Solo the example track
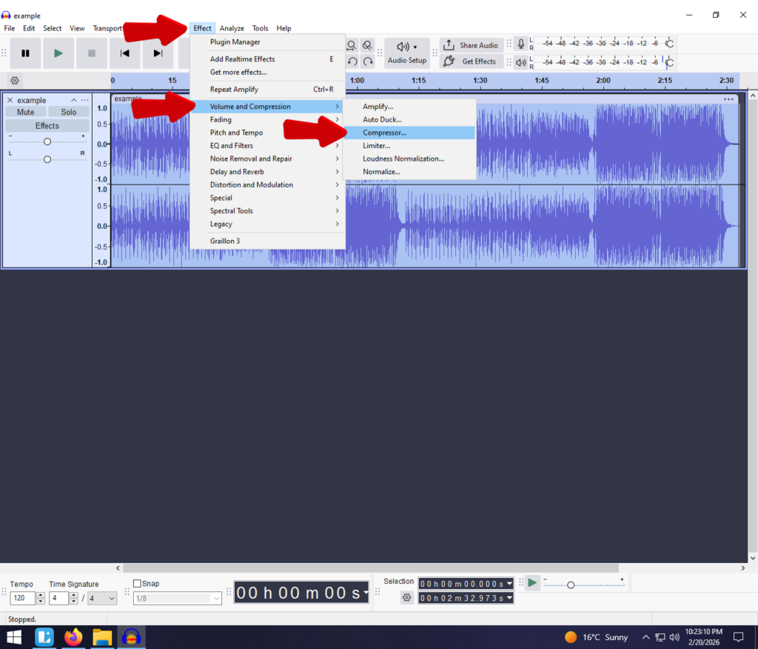758x649 pixels. 69,113
